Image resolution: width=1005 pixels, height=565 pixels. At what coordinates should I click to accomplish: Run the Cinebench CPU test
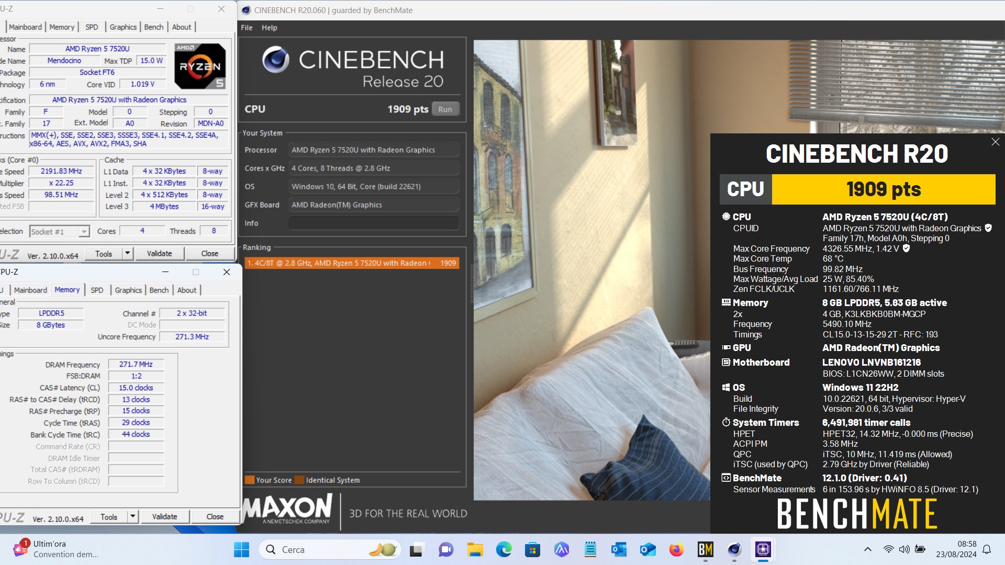coord(445,109)
